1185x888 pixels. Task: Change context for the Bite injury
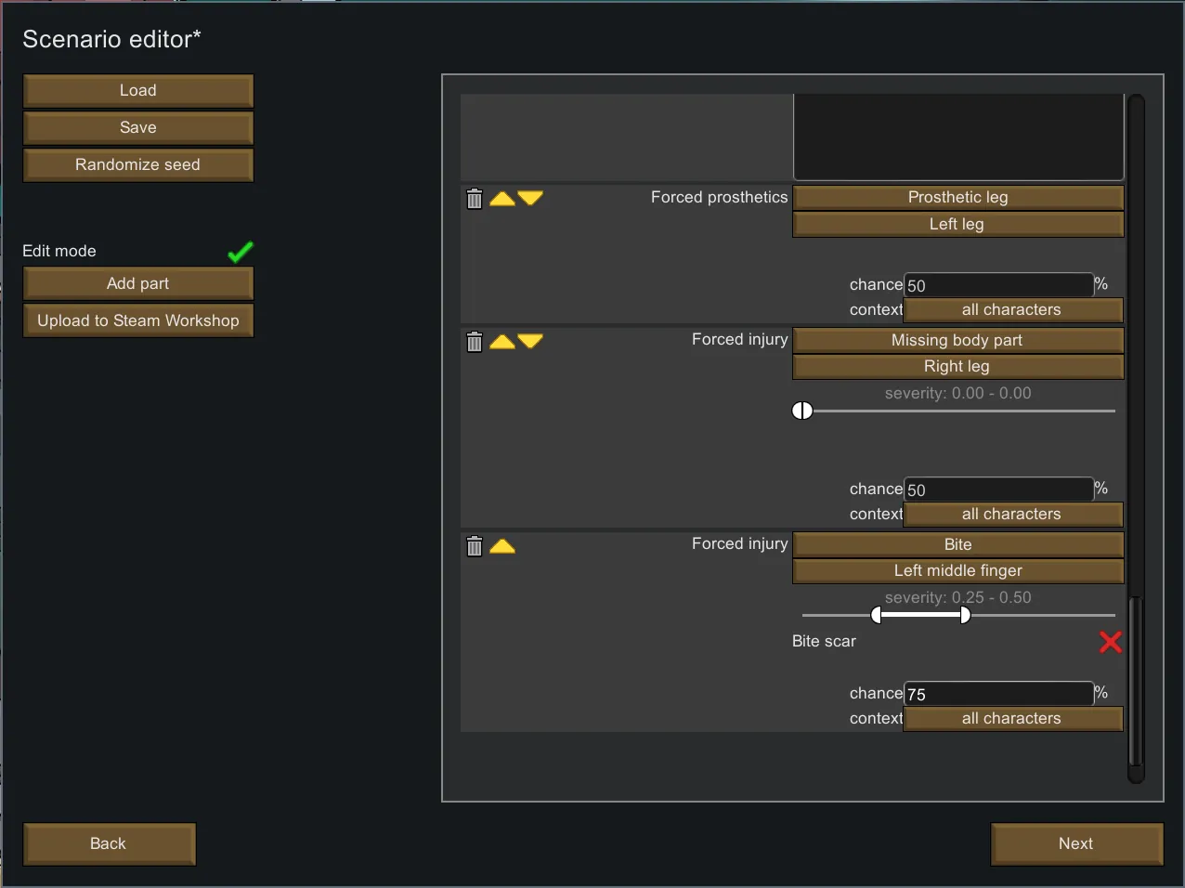point(1012,718)
